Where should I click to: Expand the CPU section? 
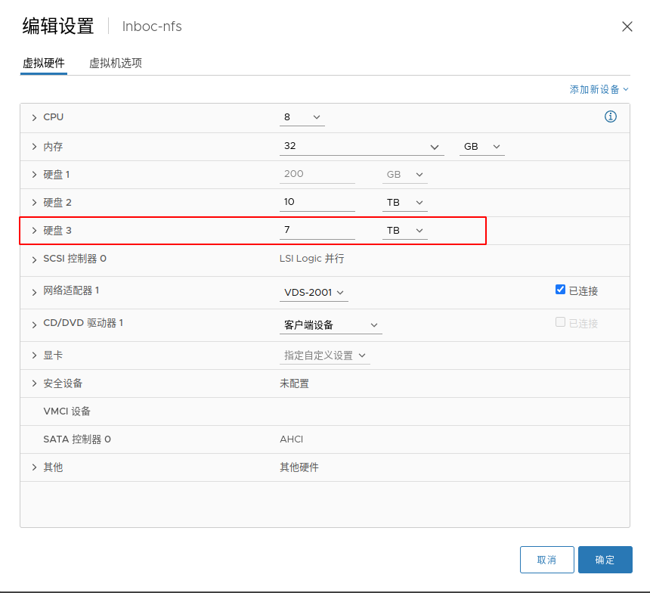click(35, 117)
